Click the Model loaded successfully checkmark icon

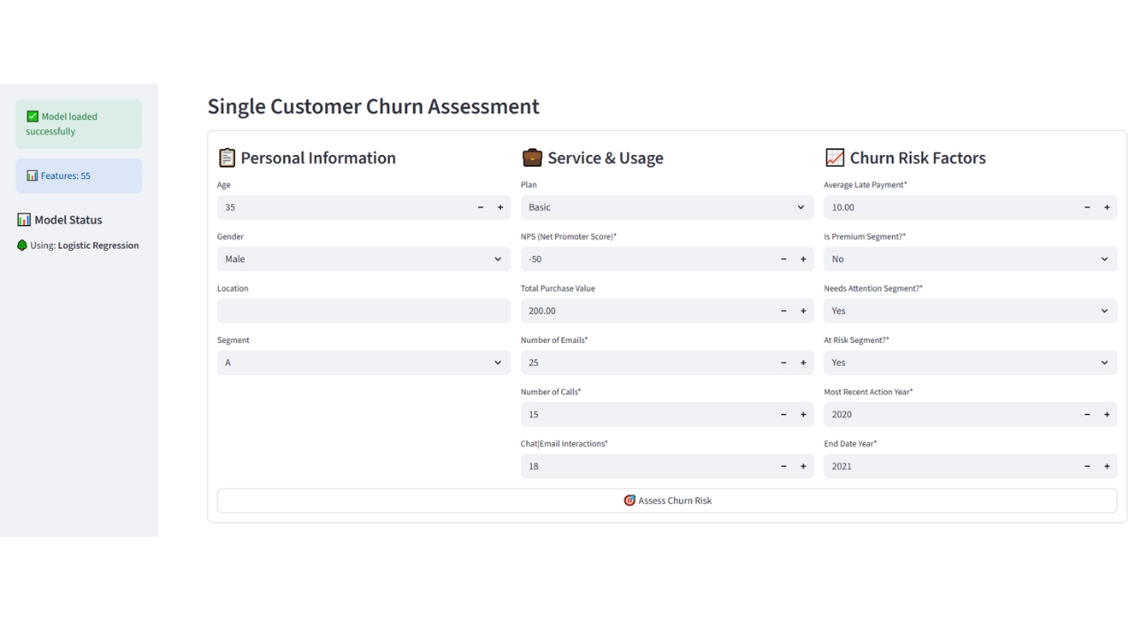pos(33,116)
